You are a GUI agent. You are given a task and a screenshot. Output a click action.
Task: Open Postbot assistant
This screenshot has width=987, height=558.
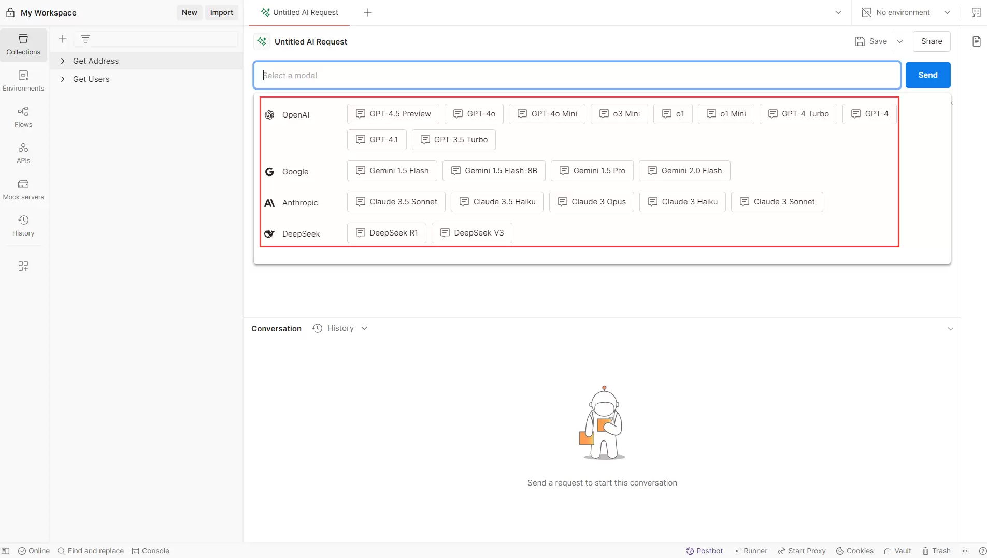click(x=705, y=551)
